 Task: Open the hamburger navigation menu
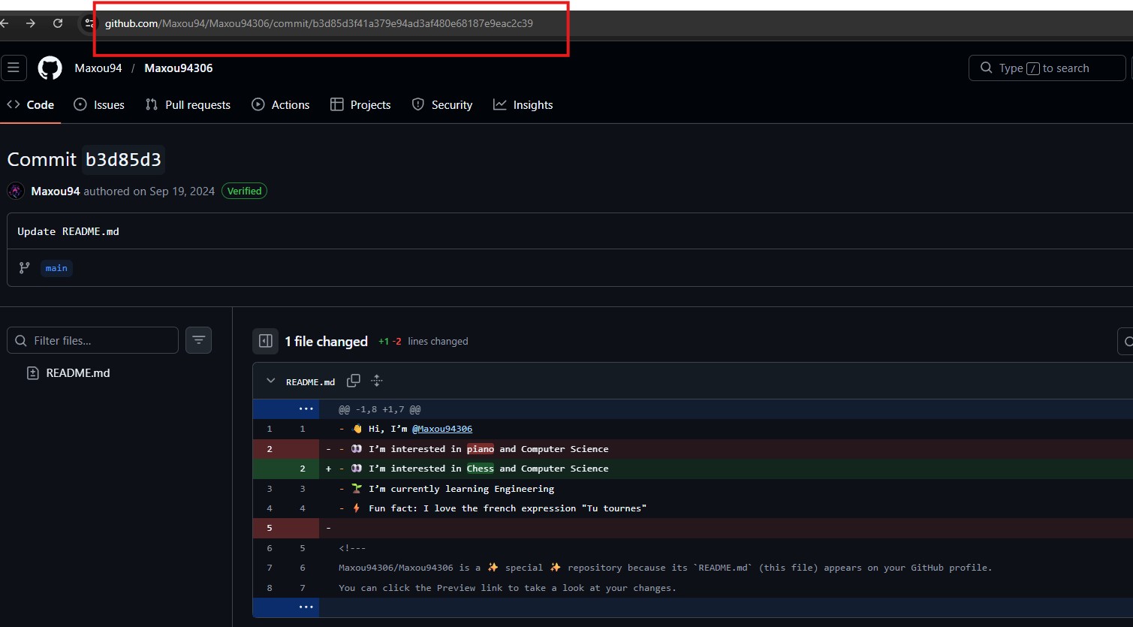(x=14, y=68)
